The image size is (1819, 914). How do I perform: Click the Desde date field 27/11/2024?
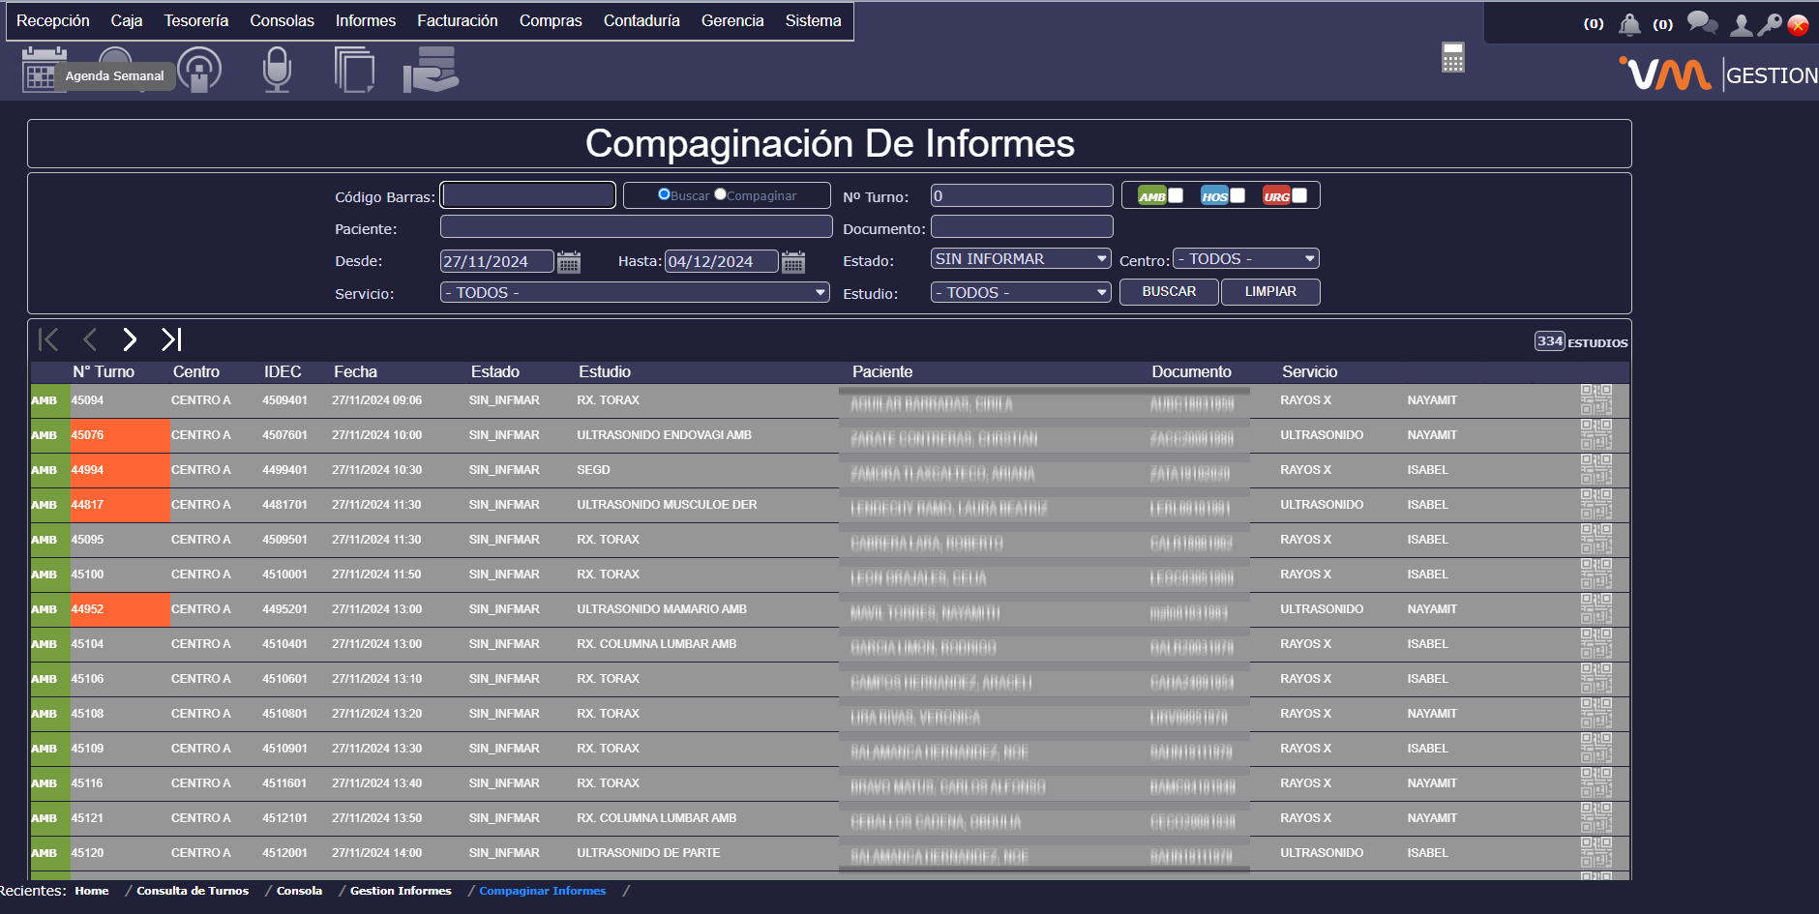[x=496, y=261]
